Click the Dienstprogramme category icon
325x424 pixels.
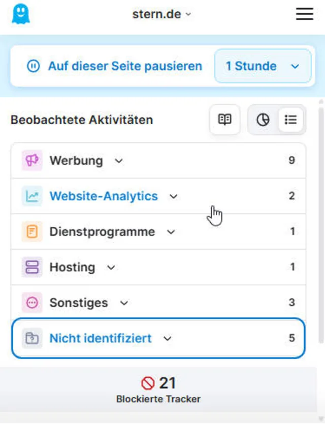tap(32, 232)
